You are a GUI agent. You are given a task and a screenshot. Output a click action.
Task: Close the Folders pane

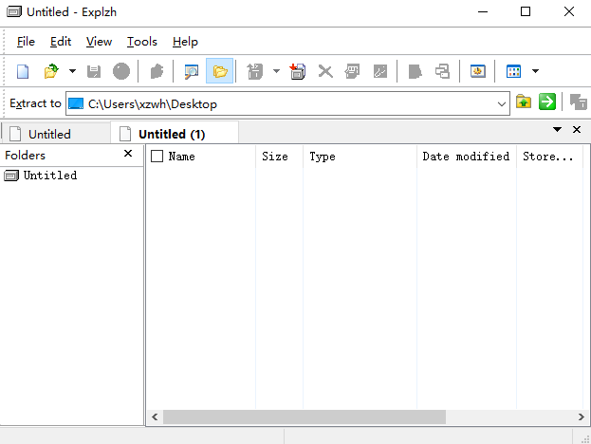(128, 154)
